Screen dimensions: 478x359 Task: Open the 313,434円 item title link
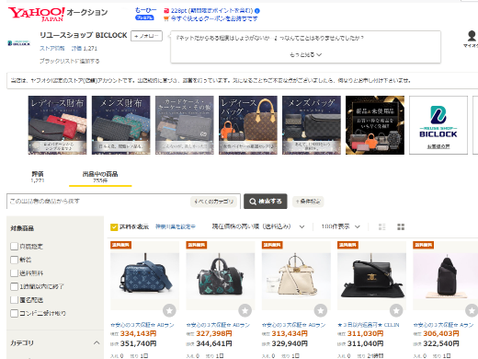coord(293,325)
